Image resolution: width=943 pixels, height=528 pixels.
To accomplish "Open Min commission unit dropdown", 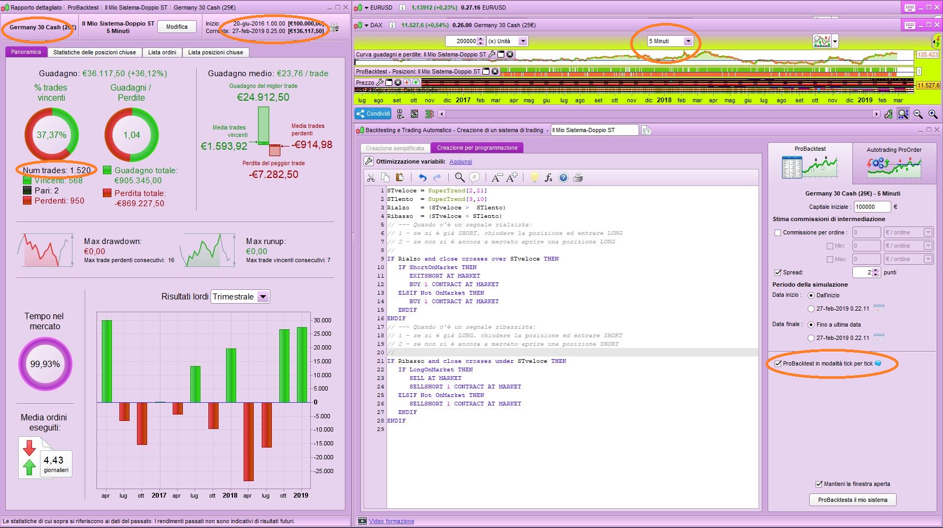I will point(928,246).
